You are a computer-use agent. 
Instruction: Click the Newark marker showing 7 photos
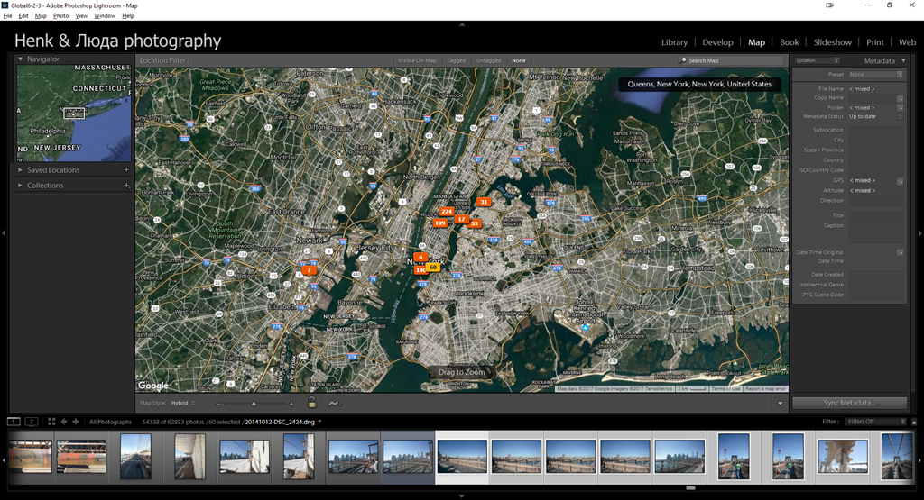click(x=309, y=270)
